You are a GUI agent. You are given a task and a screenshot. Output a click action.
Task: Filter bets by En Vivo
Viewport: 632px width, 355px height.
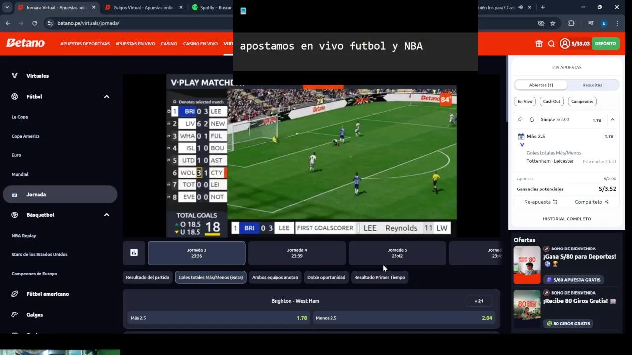[x=525, y=101]
